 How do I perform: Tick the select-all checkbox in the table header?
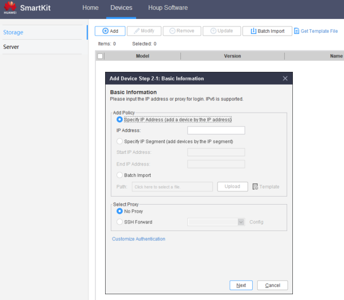[x=100, y=56]
